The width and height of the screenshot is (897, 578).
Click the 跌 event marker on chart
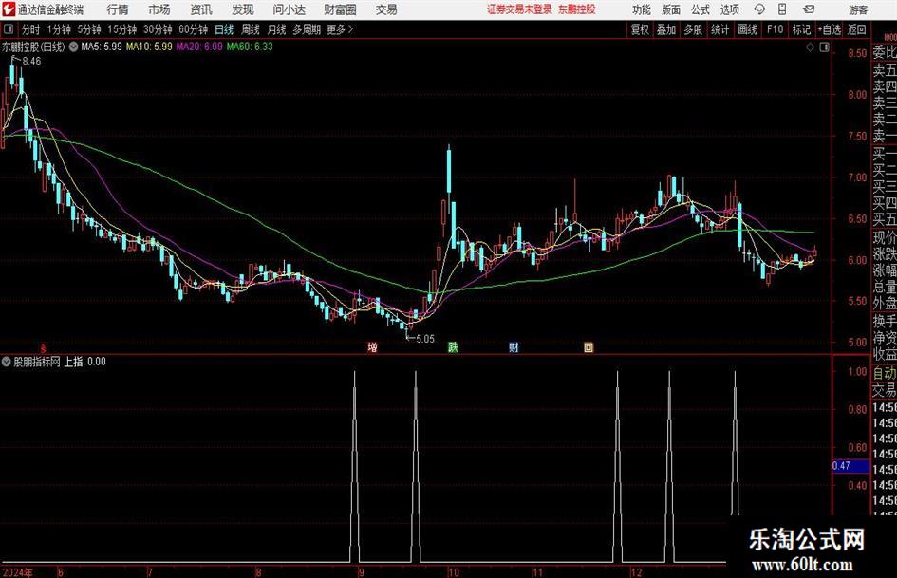coord(453,346)
